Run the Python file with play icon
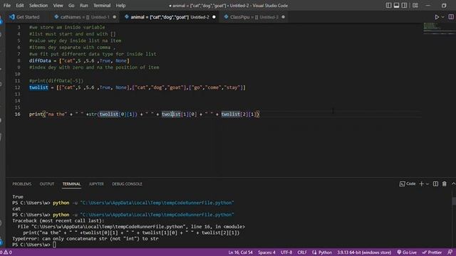456x256 pixels. point(437,17)
